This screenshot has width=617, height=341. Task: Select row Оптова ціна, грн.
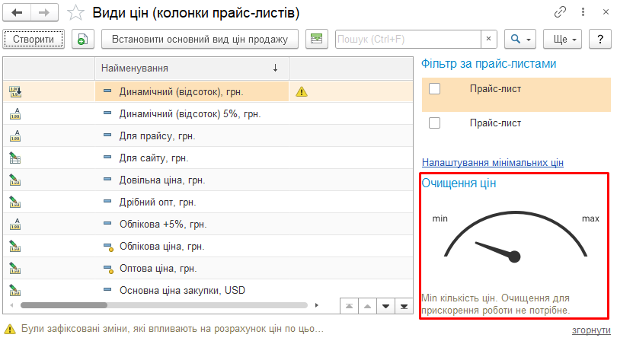point(208,268)
